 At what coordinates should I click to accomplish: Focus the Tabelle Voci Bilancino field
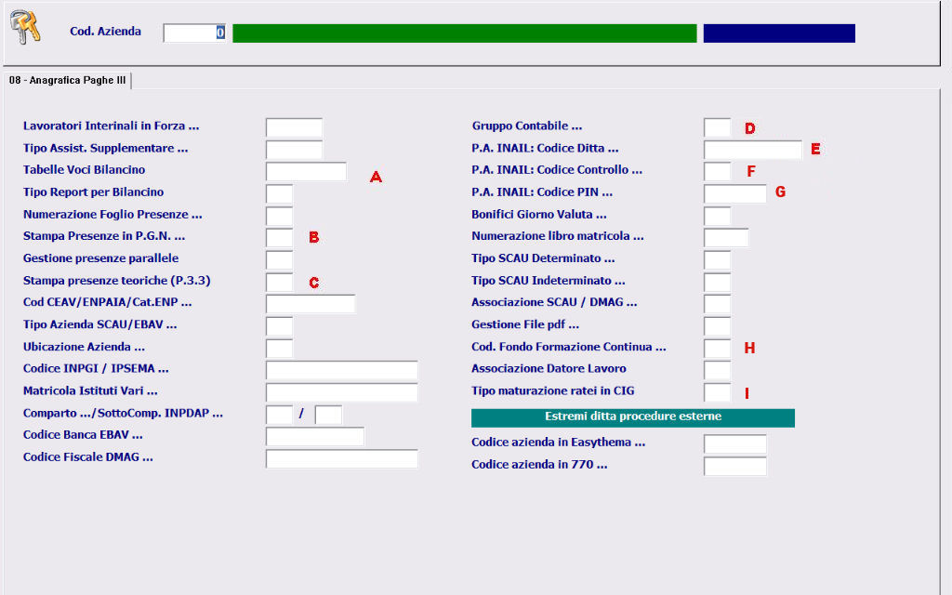[306, 171]
